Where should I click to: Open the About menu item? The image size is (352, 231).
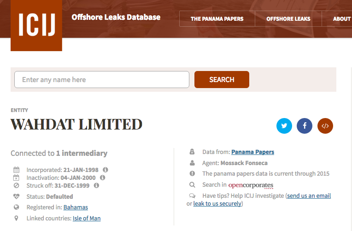click(342, 19)
